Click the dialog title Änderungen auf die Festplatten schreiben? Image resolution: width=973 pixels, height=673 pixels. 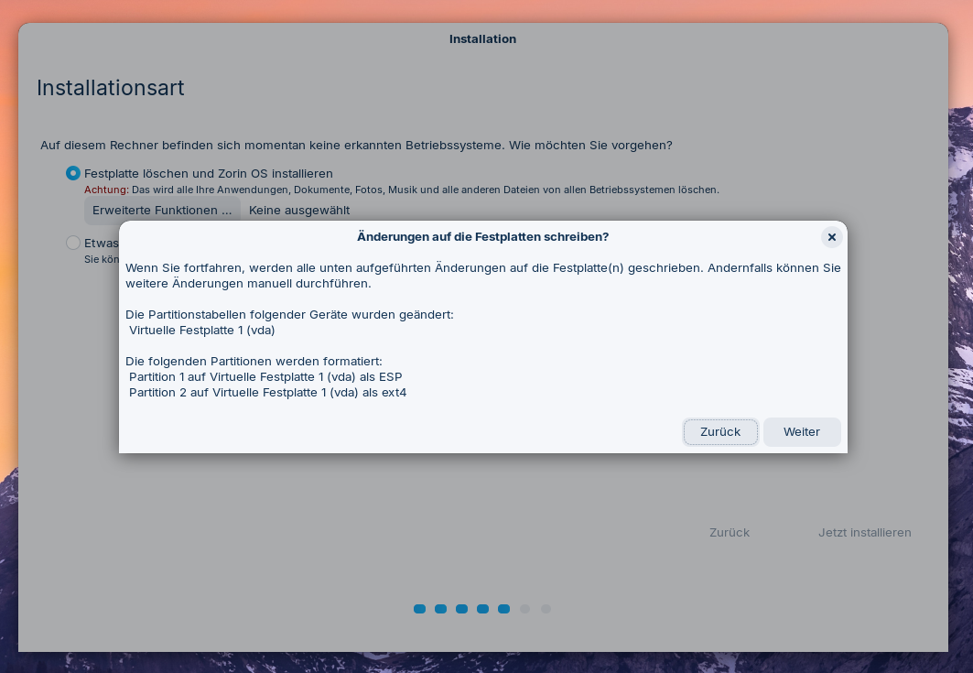pos(482,237)
